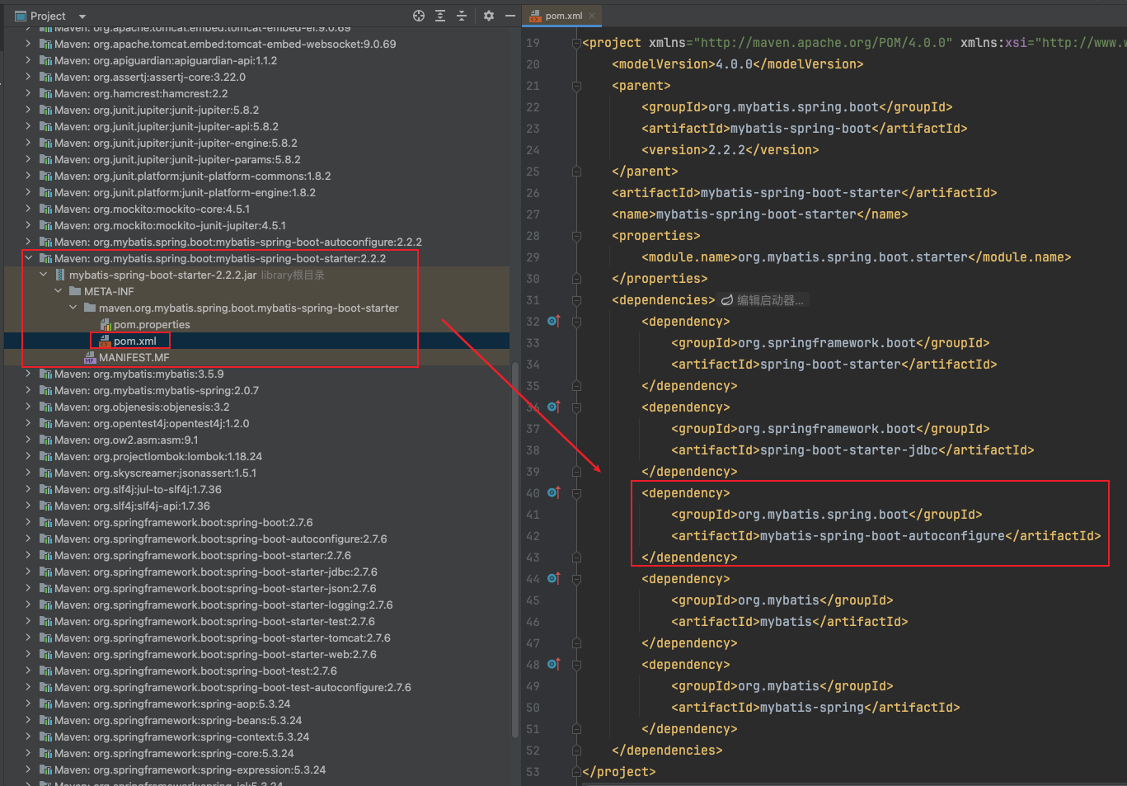Click the Project panel title label
1127x786 pixels.
[48, 16]
